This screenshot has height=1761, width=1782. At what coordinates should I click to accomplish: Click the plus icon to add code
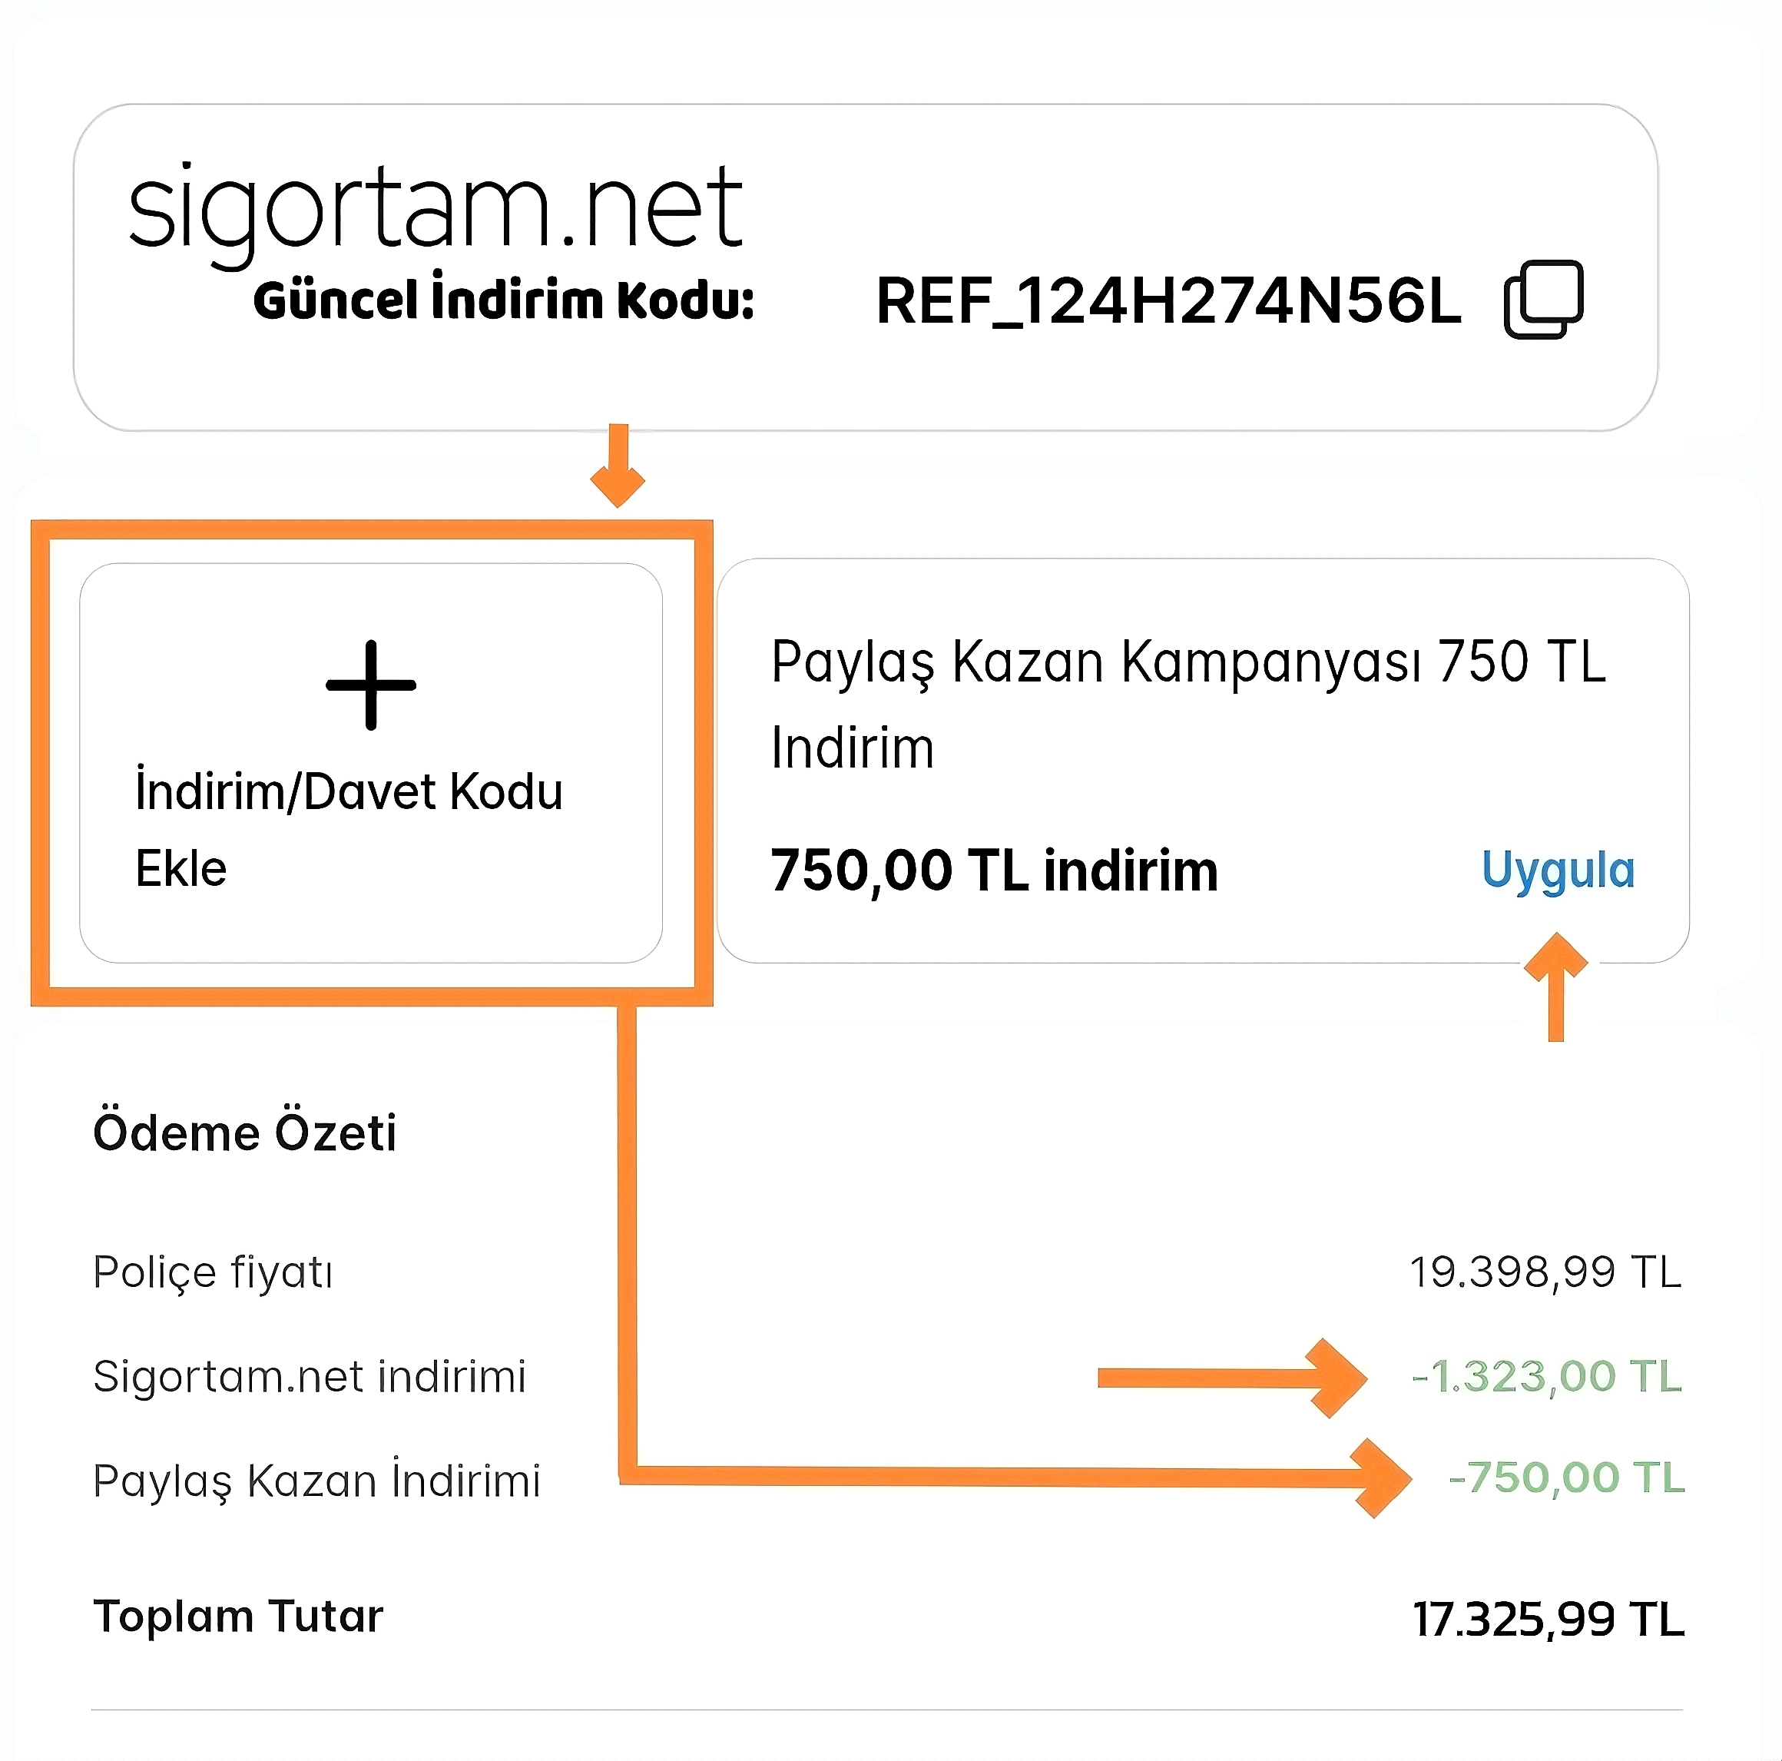coord(371,685)
